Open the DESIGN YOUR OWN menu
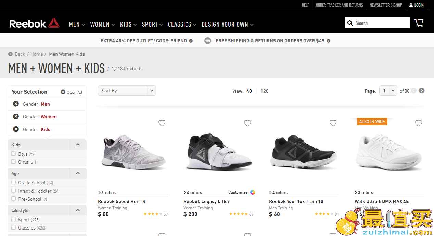Screen dimensions: 434x236 (x=227, y=24)
